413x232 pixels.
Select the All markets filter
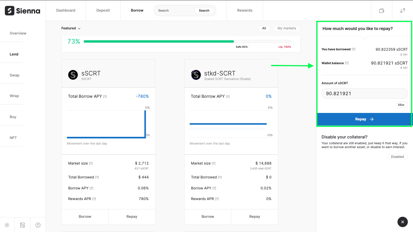(x=264, y=28)
